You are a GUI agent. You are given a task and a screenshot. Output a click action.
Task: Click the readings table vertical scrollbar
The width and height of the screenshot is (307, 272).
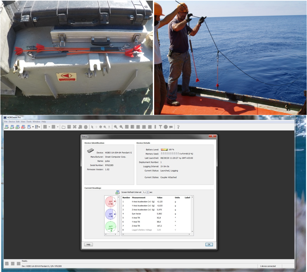point(192,214)
